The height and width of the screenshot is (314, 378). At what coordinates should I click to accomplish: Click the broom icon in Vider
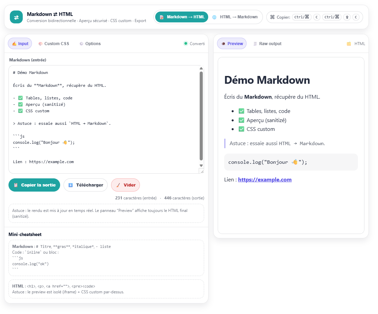118,185
